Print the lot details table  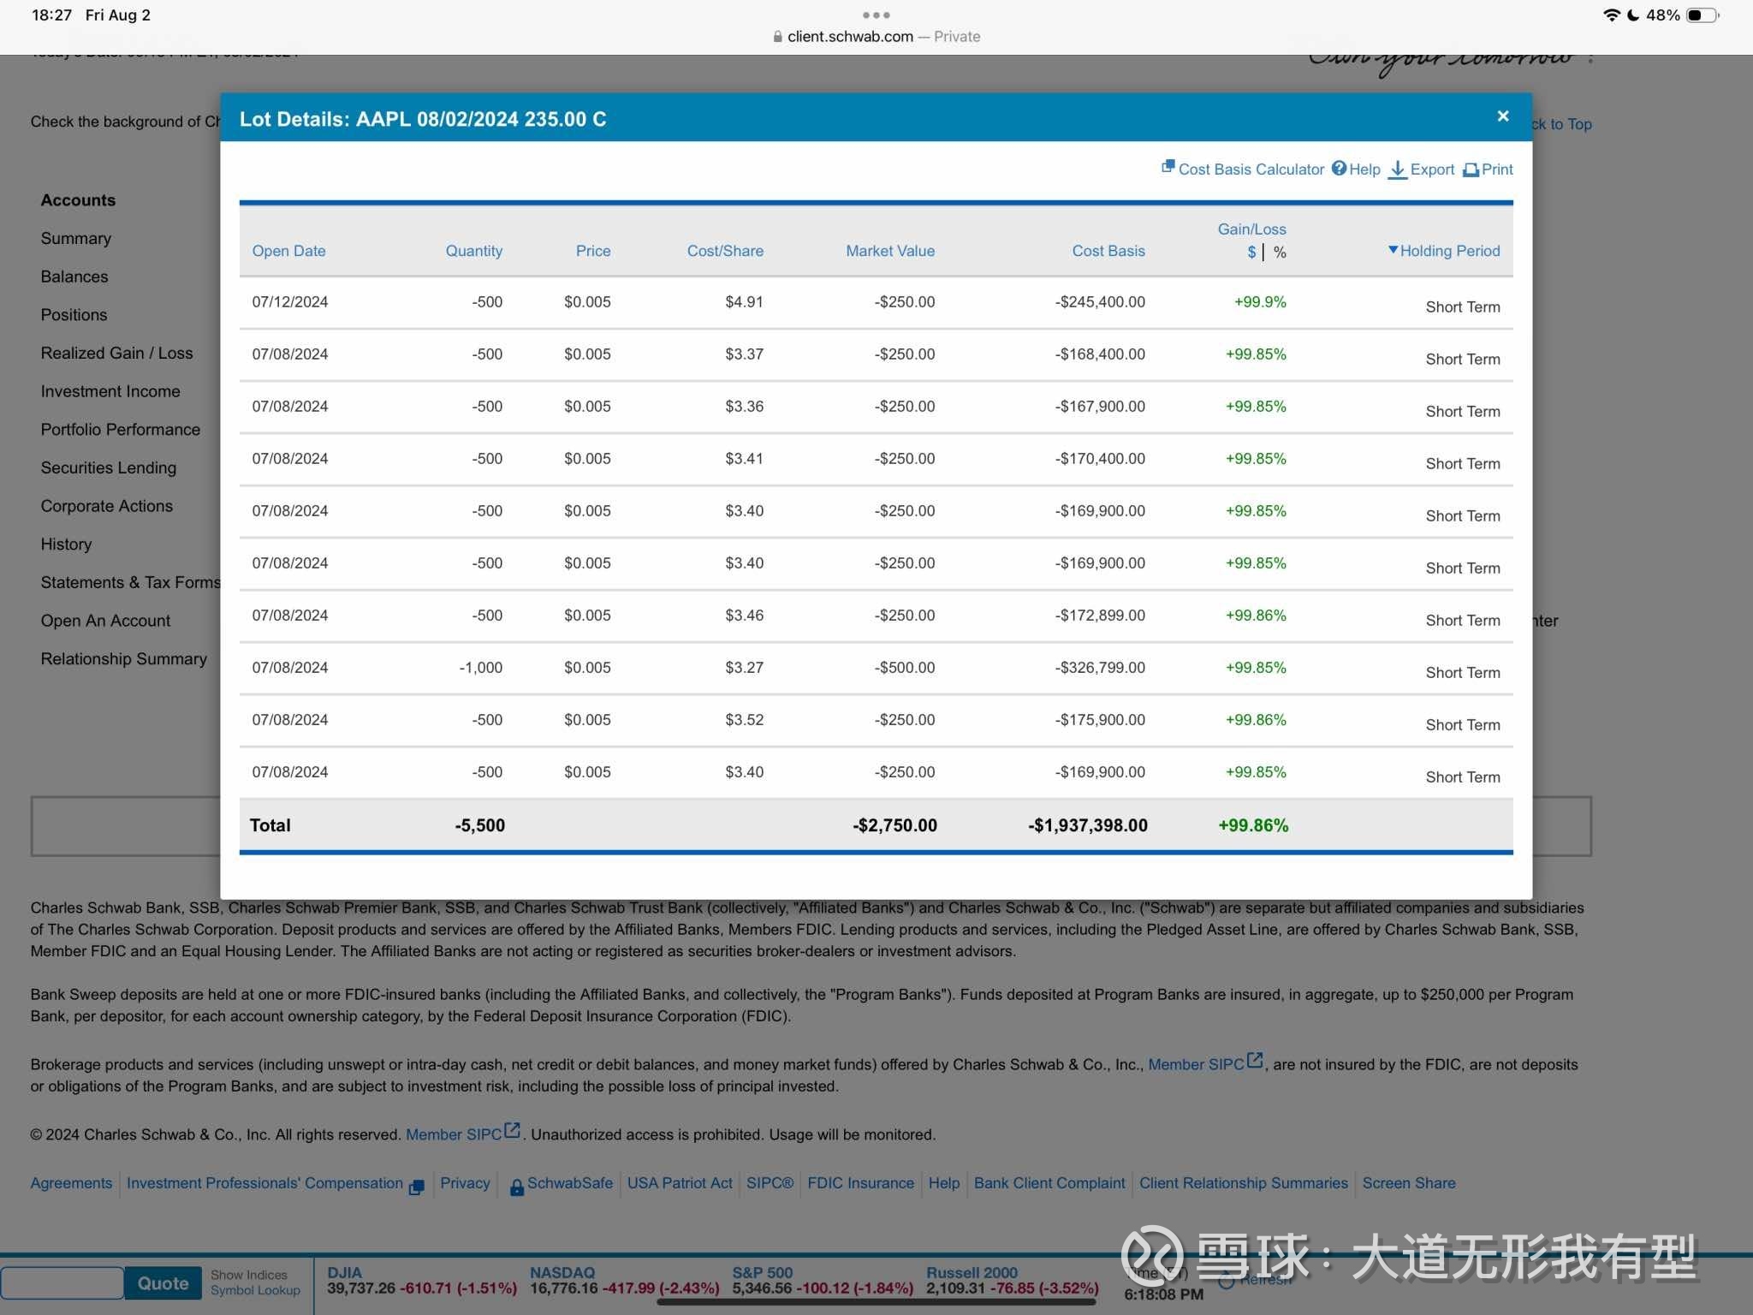pos(1488,170)
